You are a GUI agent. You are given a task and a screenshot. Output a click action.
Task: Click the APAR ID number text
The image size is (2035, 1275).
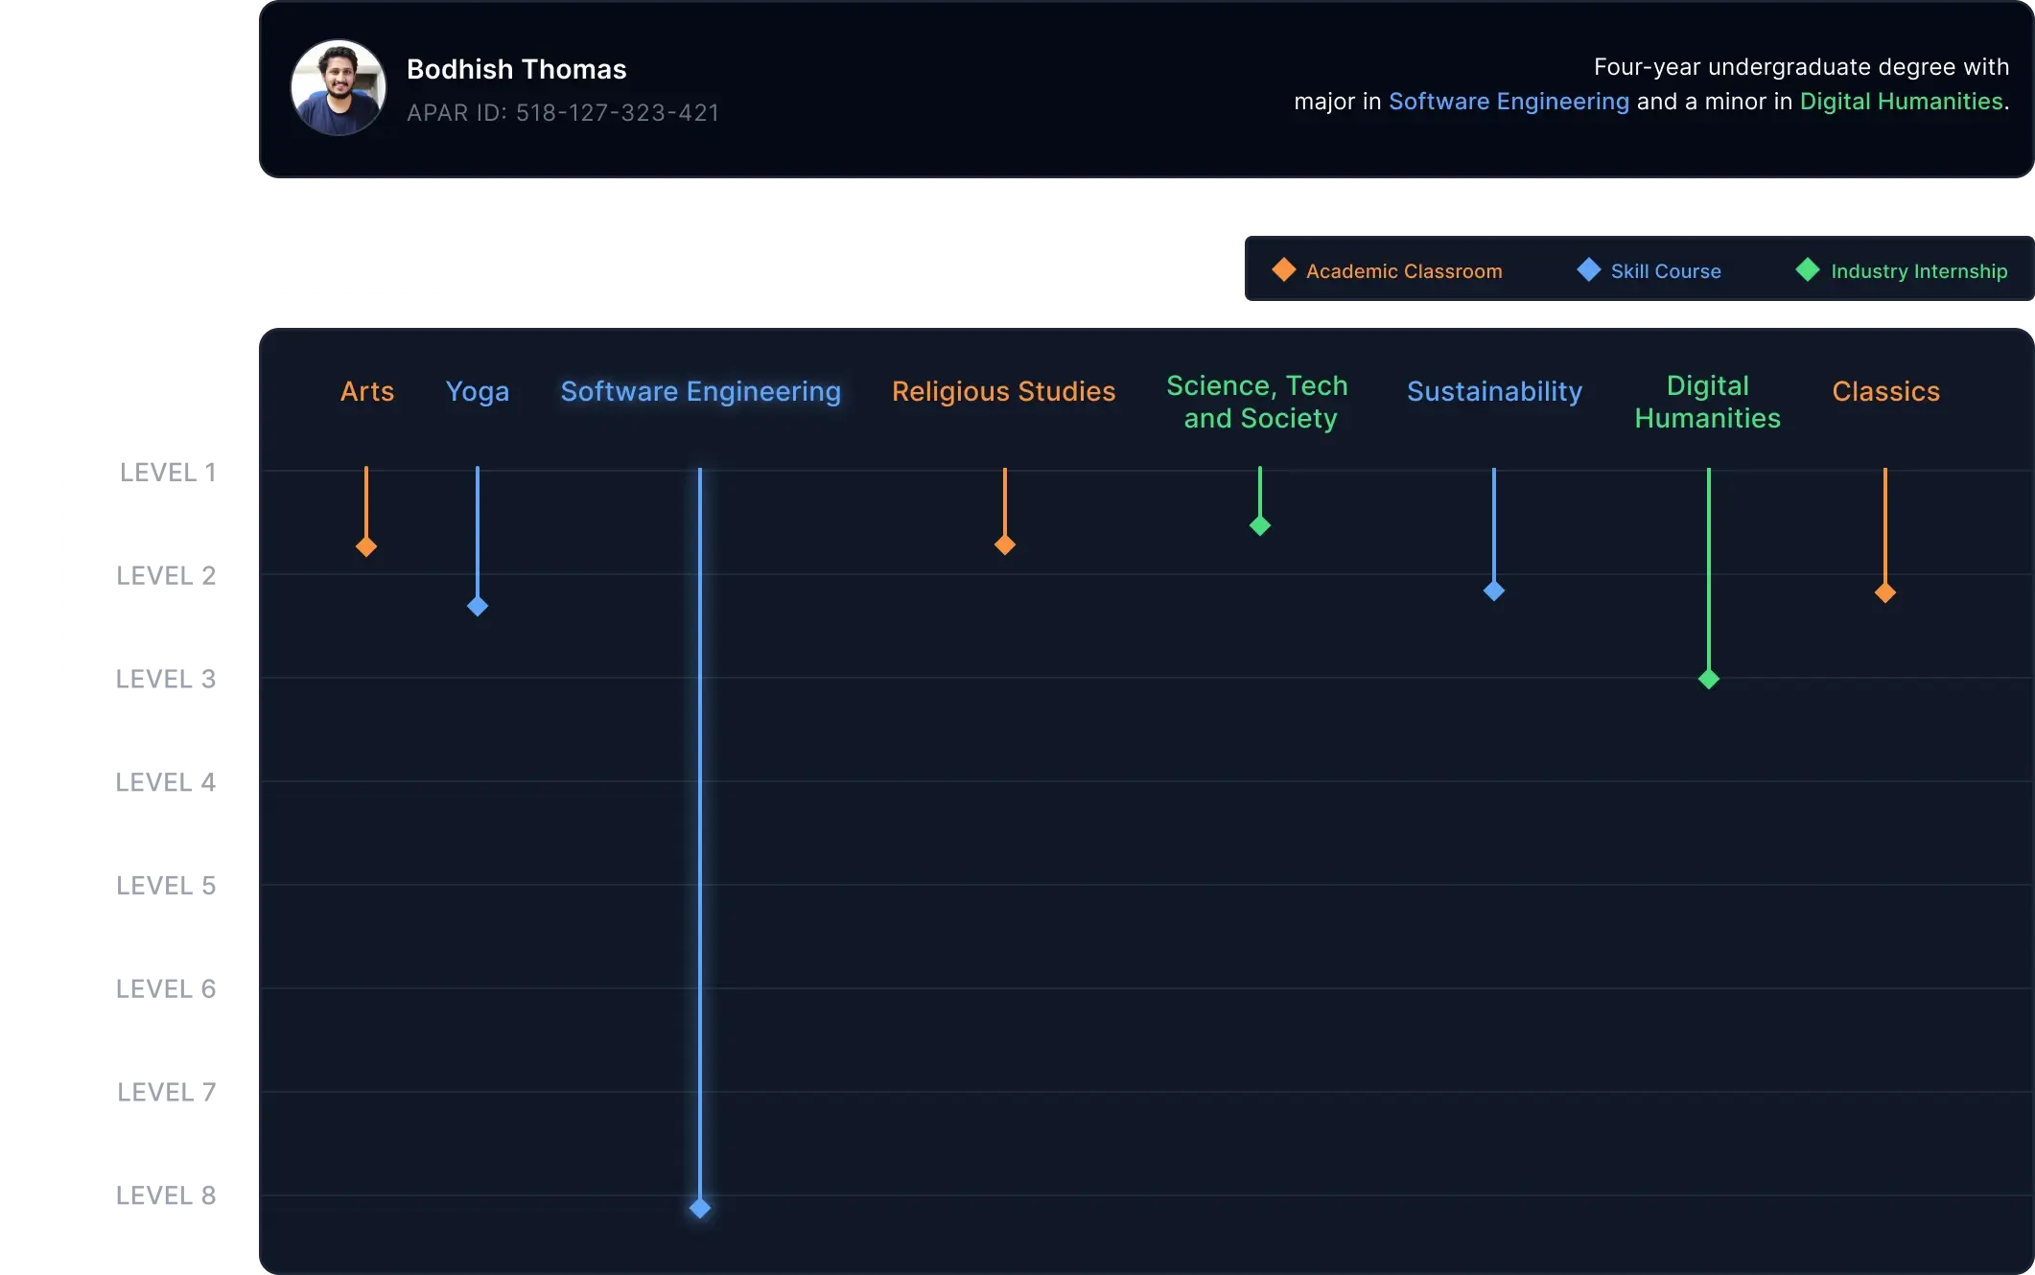point(618,113)
